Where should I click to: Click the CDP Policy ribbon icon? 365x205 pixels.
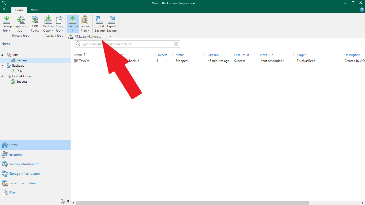[x=35, y=24]
